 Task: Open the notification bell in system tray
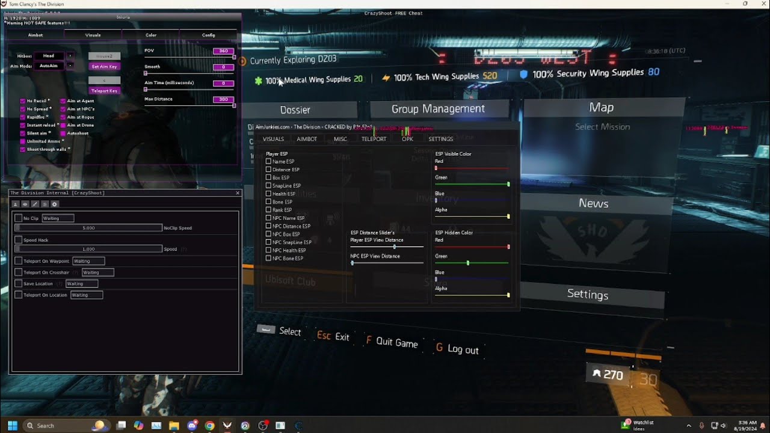[x=763, y=425]
